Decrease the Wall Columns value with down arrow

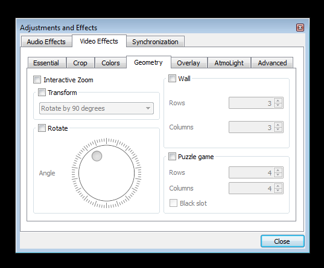278,129
